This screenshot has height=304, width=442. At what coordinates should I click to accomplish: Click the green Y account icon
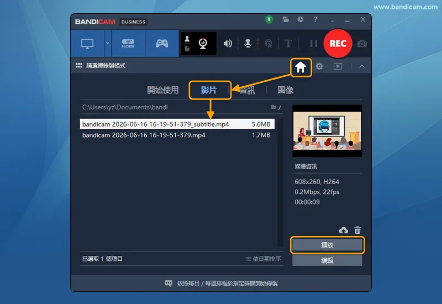[x=269, y=19]
